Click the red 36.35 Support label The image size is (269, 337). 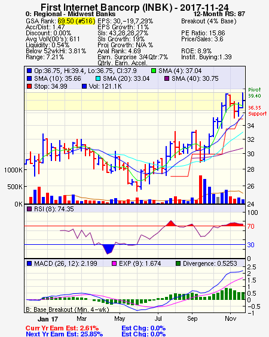[x=257, y=111]
